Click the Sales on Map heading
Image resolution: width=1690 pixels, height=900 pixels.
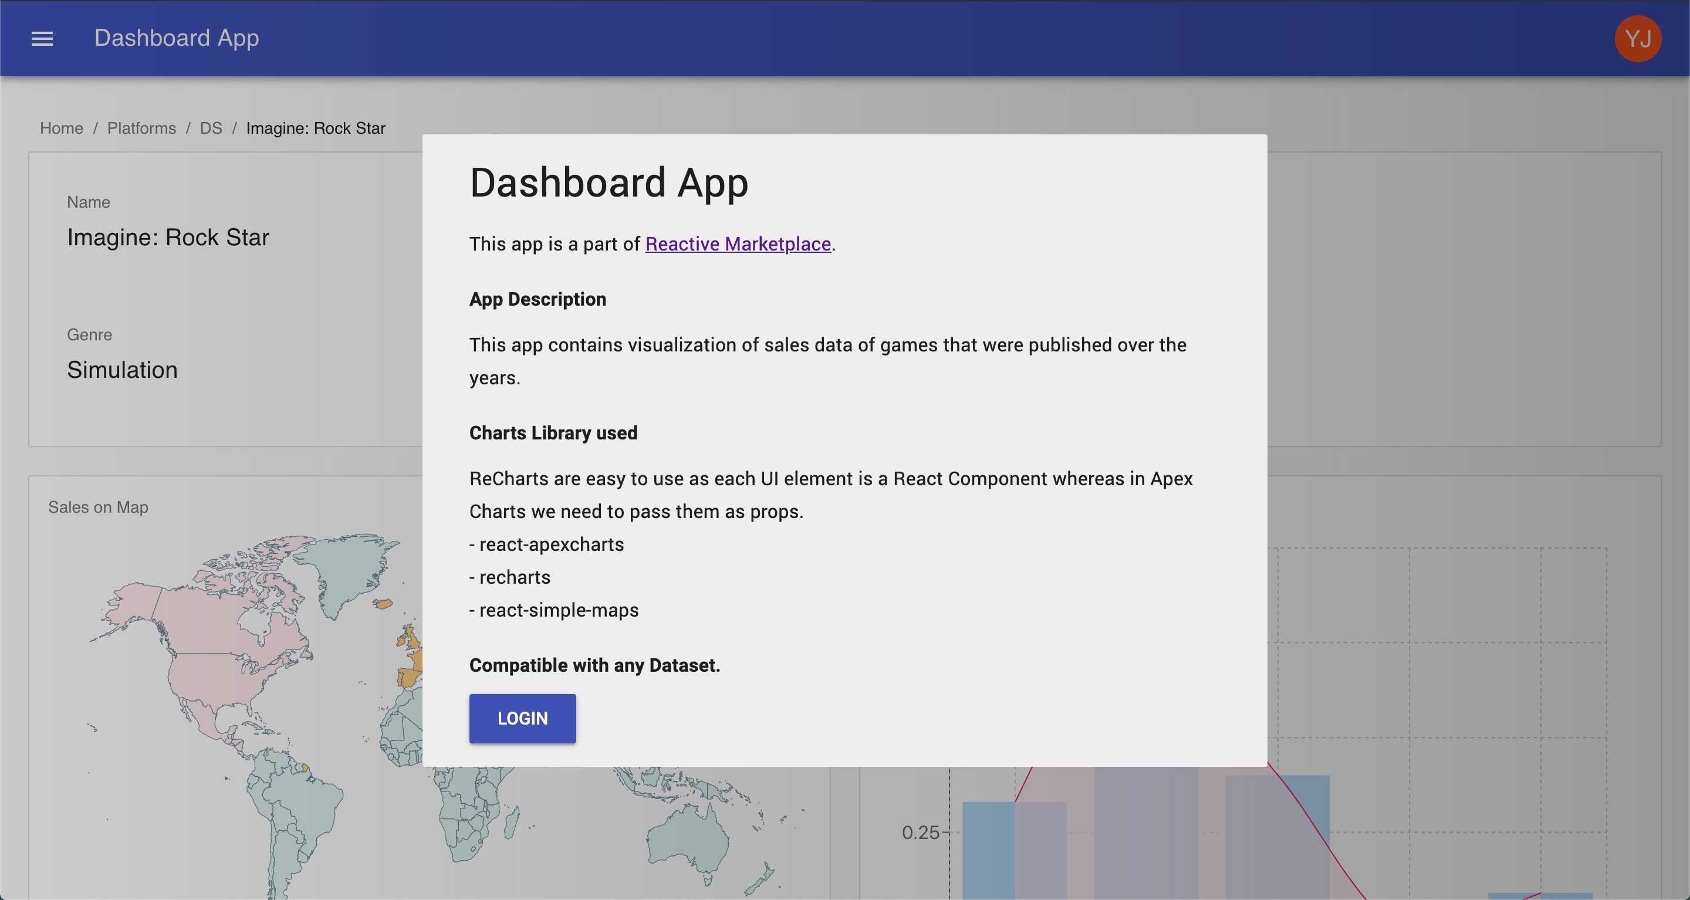[x=99, y=507]
